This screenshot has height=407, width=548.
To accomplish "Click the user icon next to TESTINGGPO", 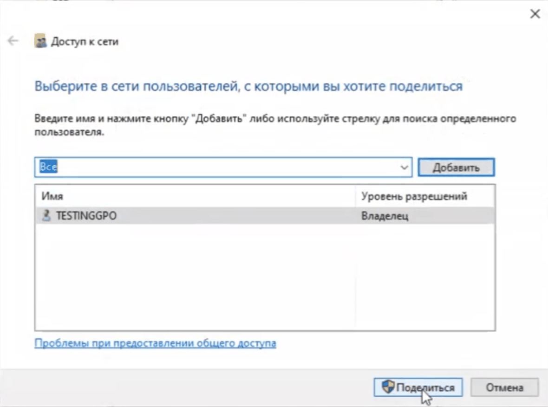I will [x=46, y=214].
